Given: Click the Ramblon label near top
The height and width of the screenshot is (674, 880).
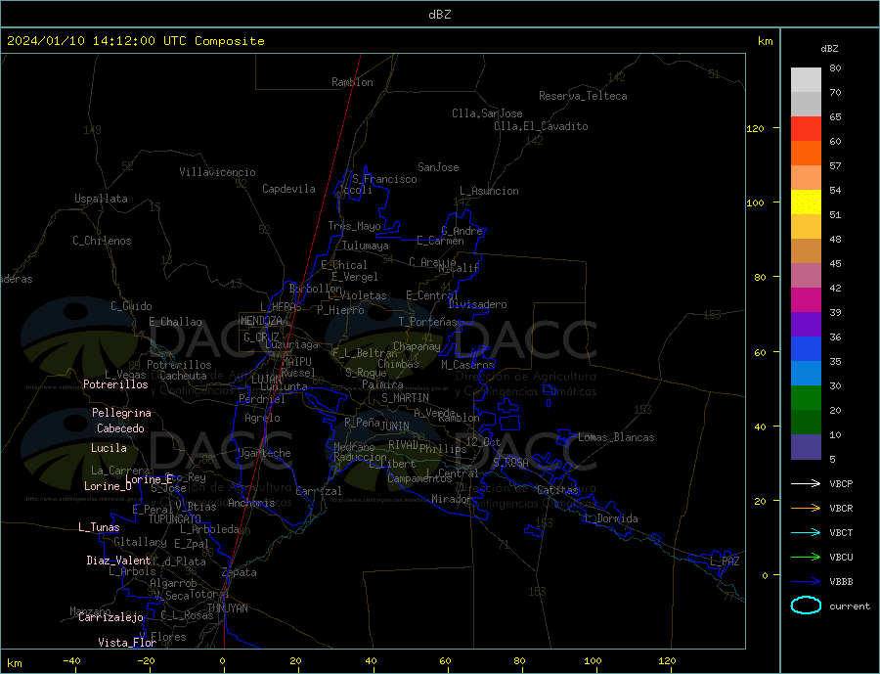Looking at the screenshot, I should [352, 82].
